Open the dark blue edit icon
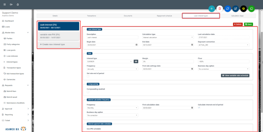This screenshot has height=132, width=263. 236,9
